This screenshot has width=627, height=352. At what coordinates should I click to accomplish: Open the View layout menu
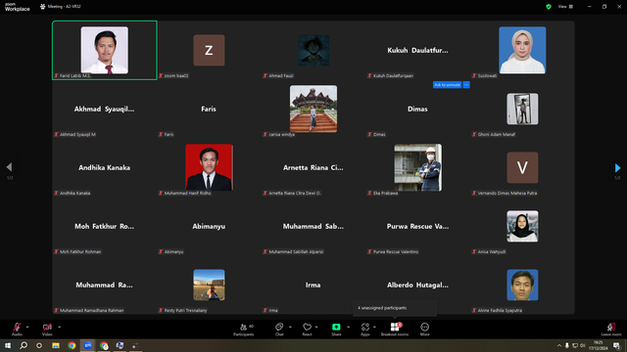[x=565, y=7]
